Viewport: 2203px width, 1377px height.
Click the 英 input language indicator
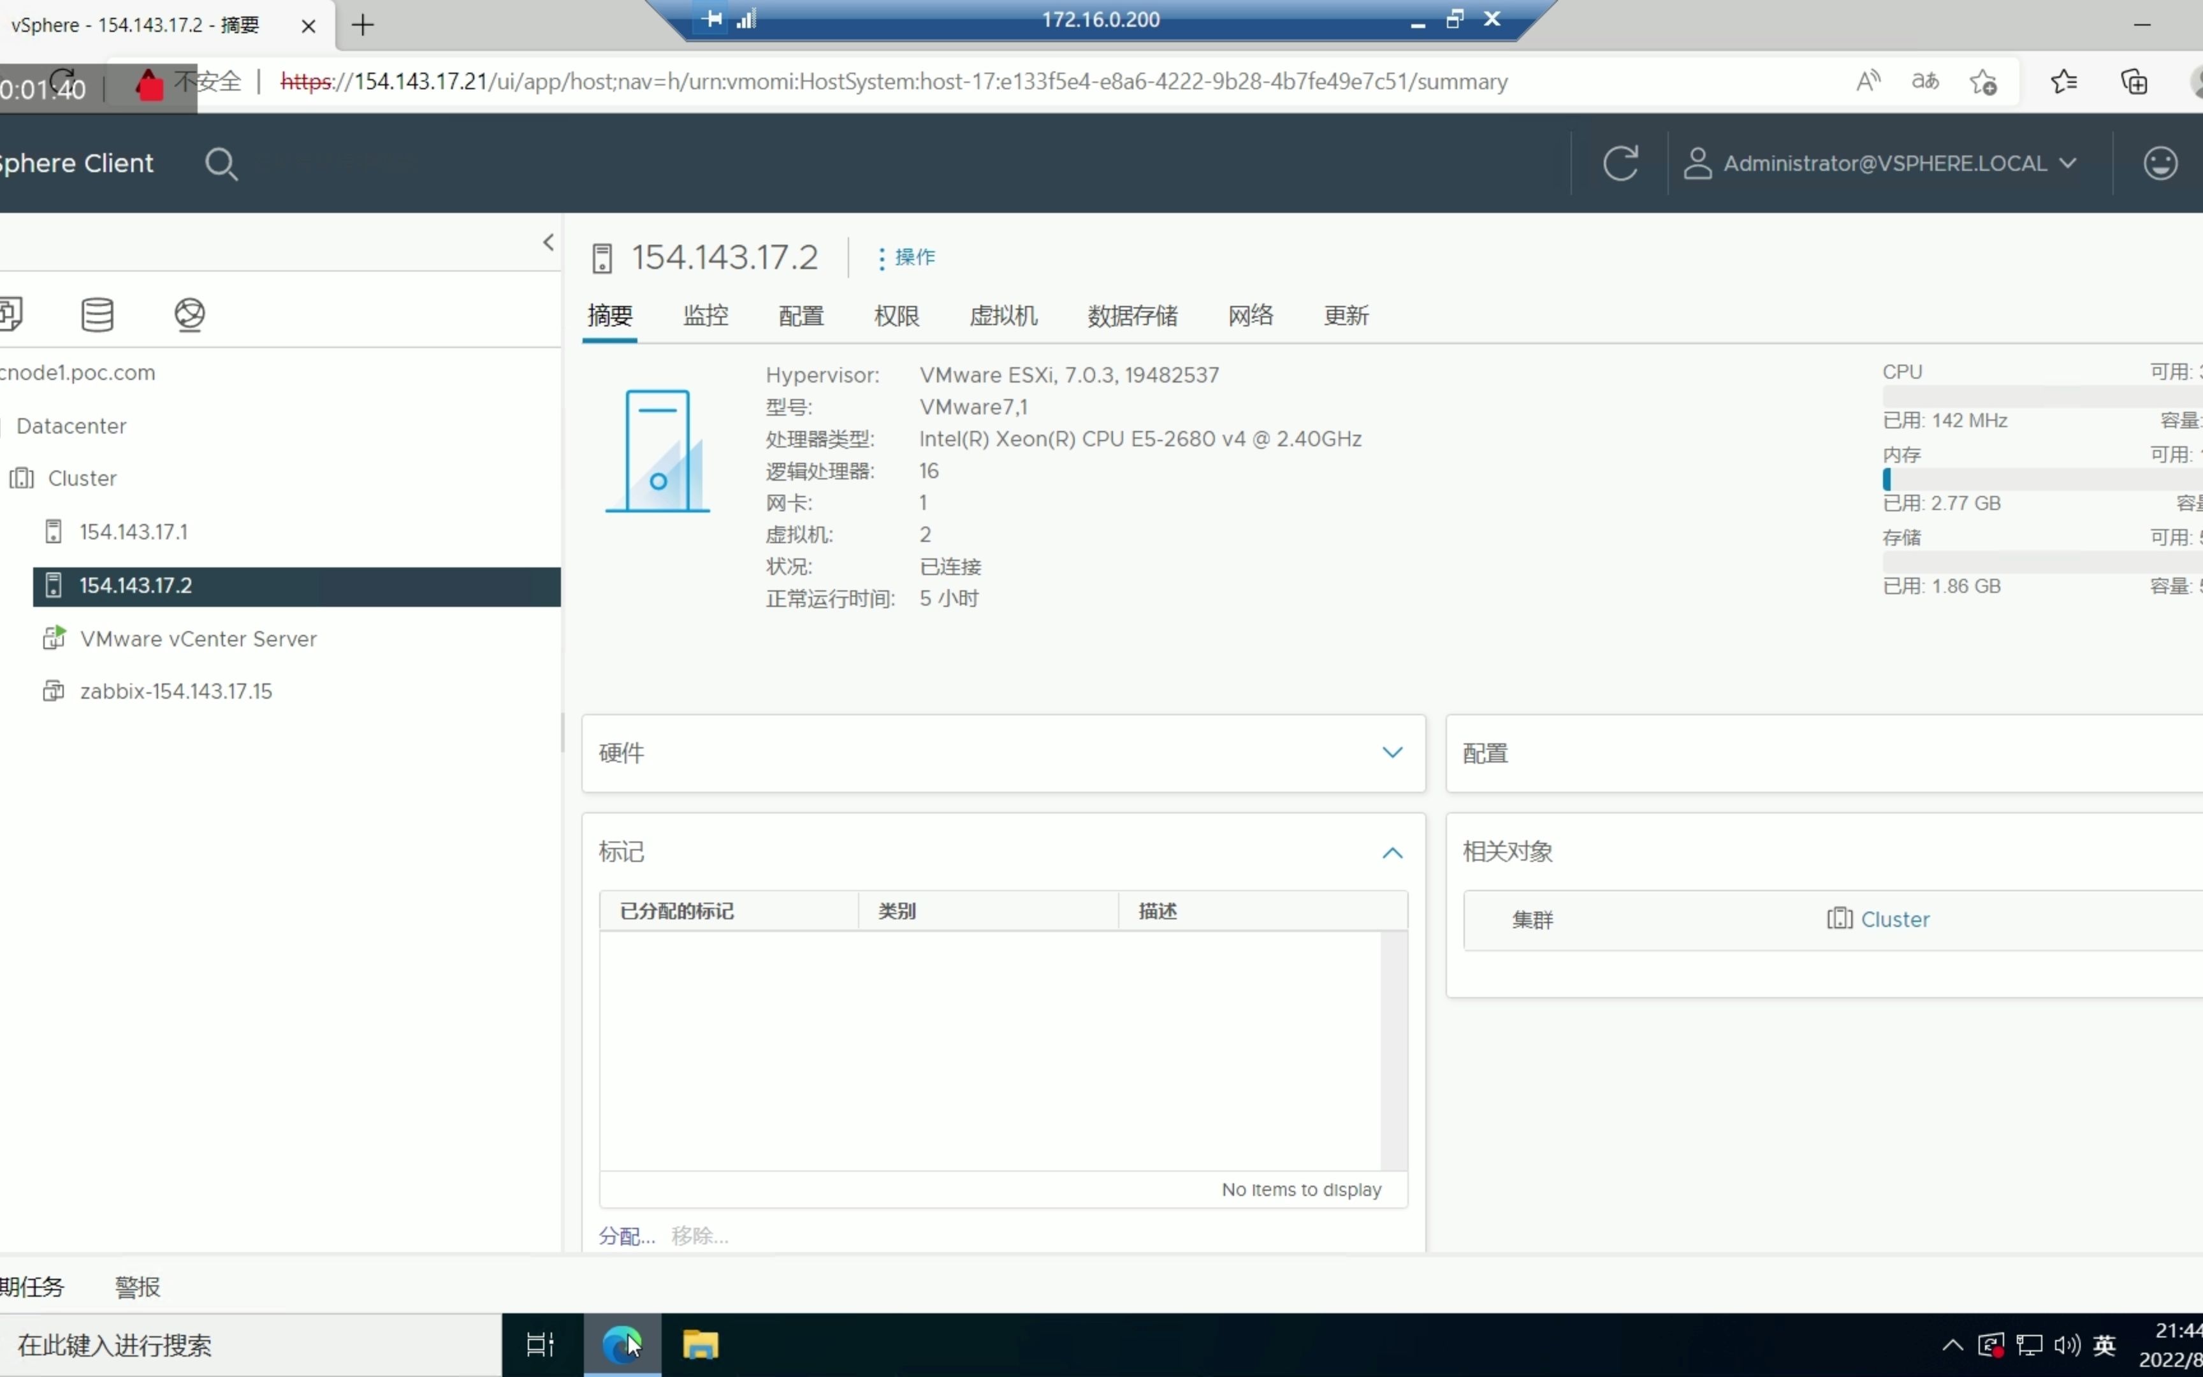2105,1345
